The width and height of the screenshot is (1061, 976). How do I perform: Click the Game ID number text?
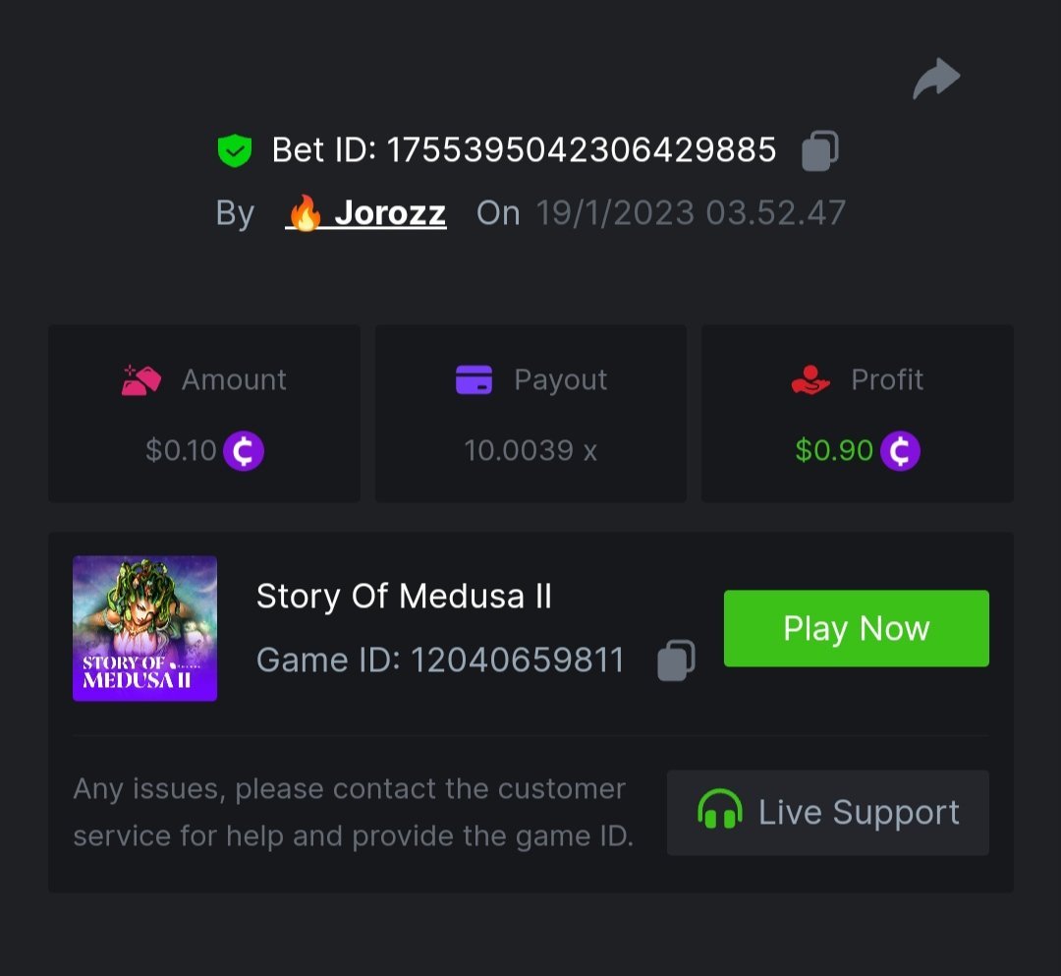[x=517, y=660]
